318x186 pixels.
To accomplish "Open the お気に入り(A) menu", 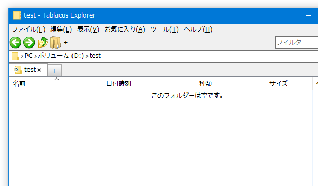I will 125,29.
